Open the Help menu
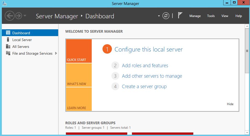The image size is (250, 136). [239, 16]
